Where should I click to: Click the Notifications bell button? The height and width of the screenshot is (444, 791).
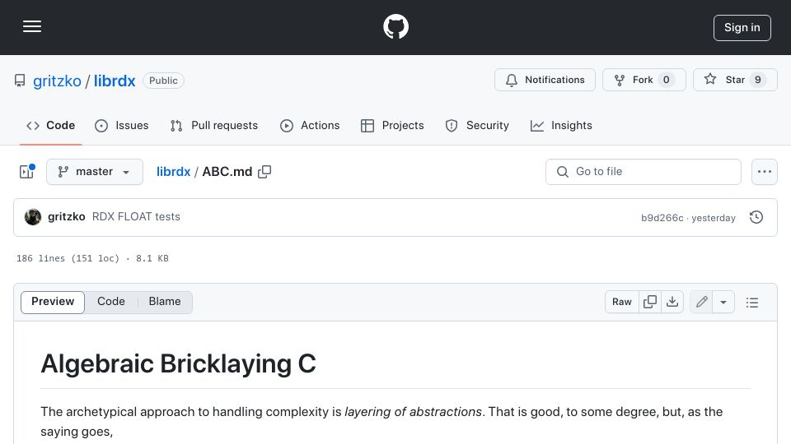[x=545, y=80]
